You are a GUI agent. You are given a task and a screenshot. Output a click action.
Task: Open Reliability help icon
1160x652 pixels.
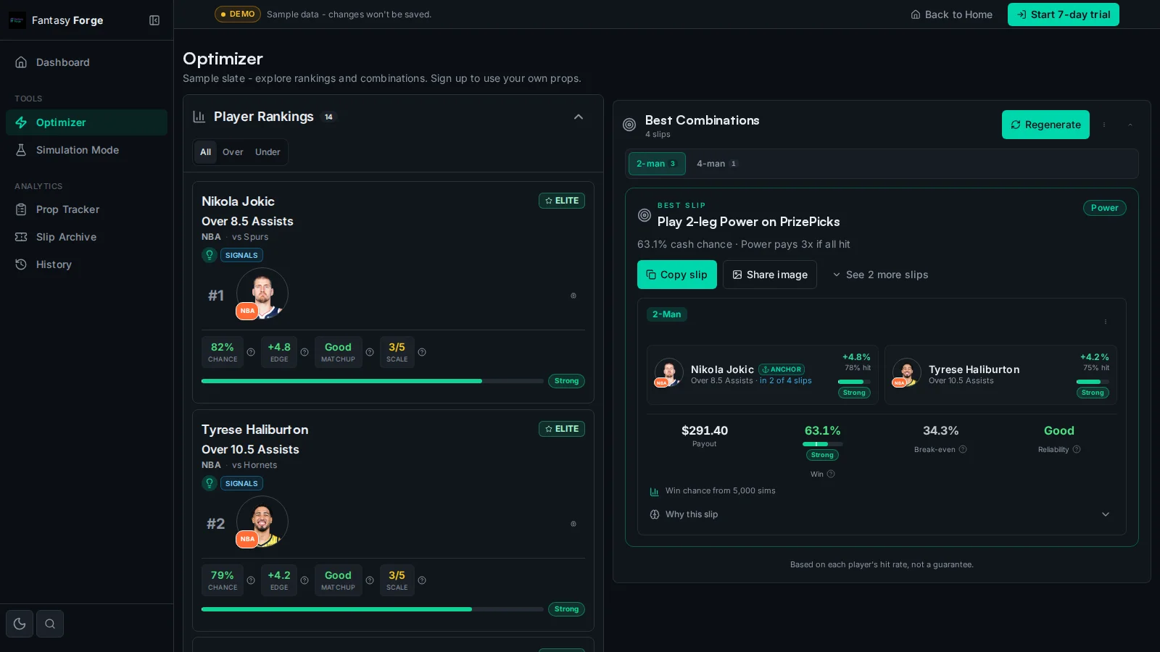(1077, 449)
